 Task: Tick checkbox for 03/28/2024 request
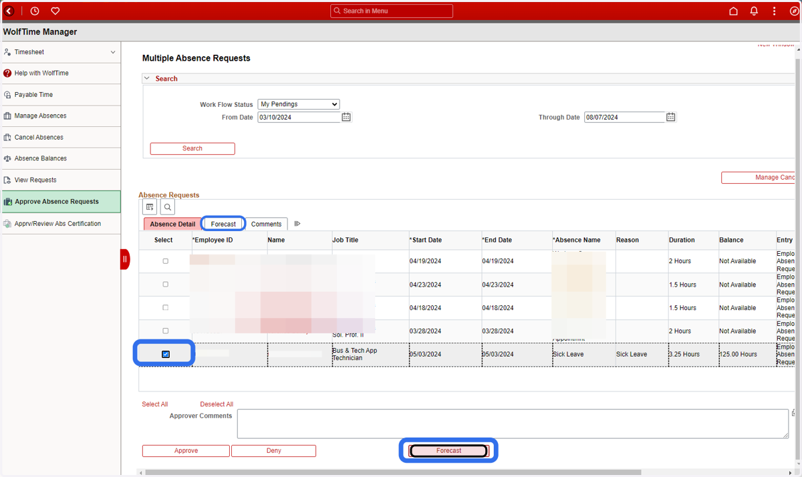(166, 331)
